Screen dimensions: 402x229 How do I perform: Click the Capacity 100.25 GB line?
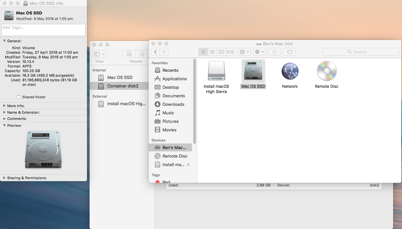pos(22,71)
